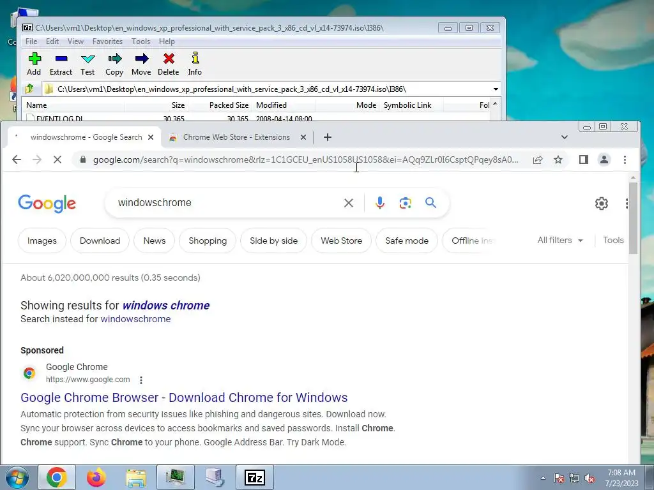The image size is (654, 490).
Task: Open the 7-Zip Favorites menu
Action: coord(107,41)
